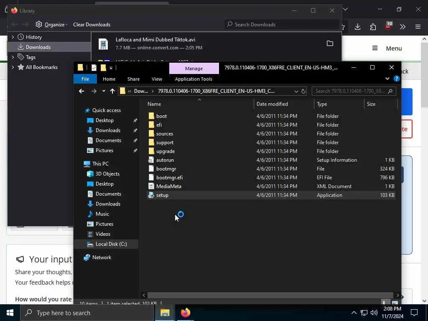Switch to the Share ribbon tab
The width and height of the screenshot is (428, 321).
click(133, 79)
